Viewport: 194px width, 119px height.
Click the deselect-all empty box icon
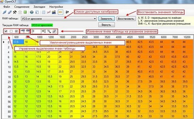coord(11,31)
